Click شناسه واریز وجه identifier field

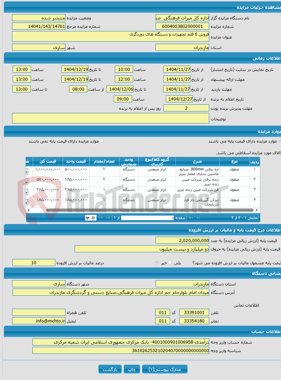click(121, 350)
